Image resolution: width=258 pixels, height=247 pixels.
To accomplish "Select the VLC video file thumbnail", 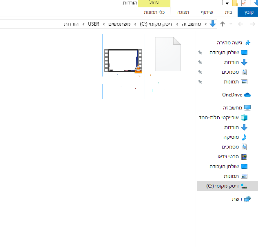I will pyautogui.click(x=123, y=61).
